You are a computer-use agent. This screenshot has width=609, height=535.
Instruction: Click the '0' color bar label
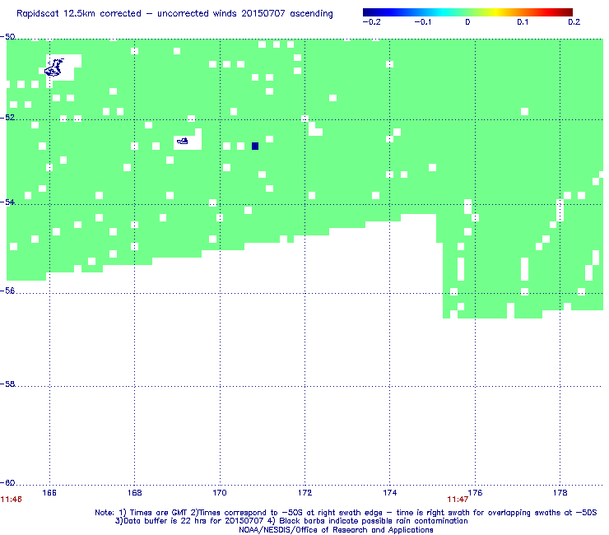click(467, 22)
